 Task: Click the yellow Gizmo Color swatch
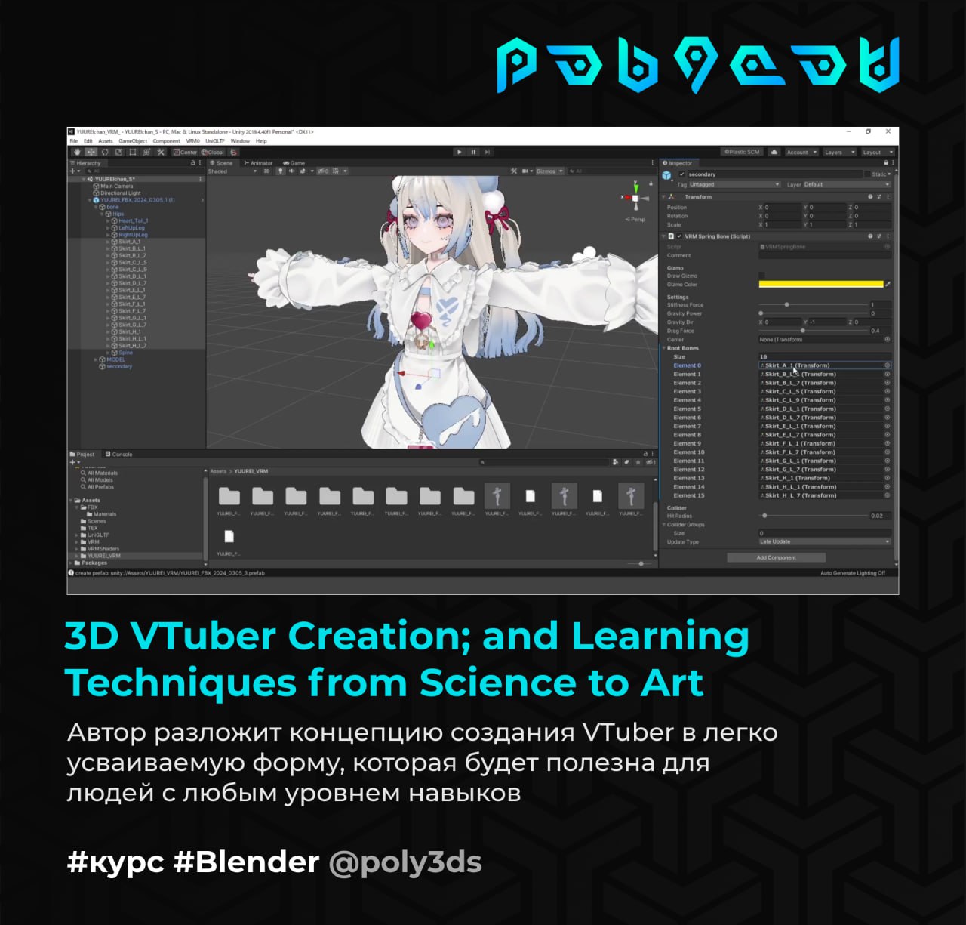coord(820,285)
